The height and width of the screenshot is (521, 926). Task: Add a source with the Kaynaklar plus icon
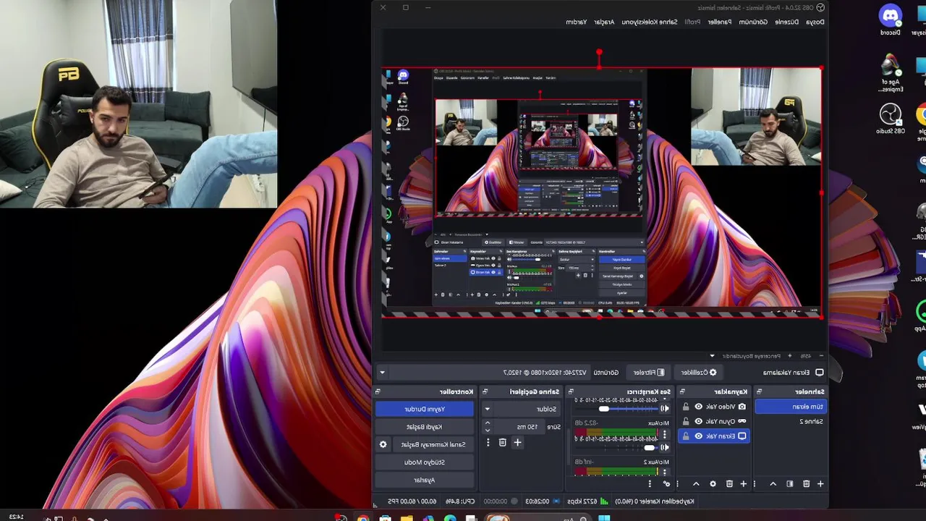(743, 483)
